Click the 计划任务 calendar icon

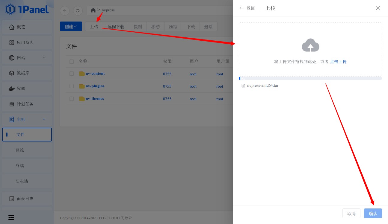point(12,104)
